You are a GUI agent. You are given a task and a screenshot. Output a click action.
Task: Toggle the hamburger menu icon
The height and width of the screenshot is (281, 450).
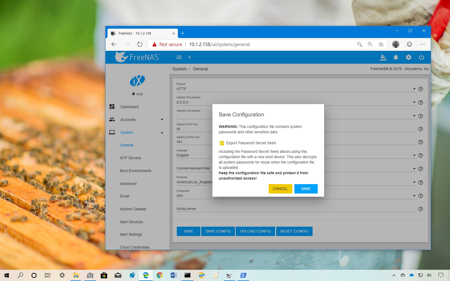click(x=179, y=57)
